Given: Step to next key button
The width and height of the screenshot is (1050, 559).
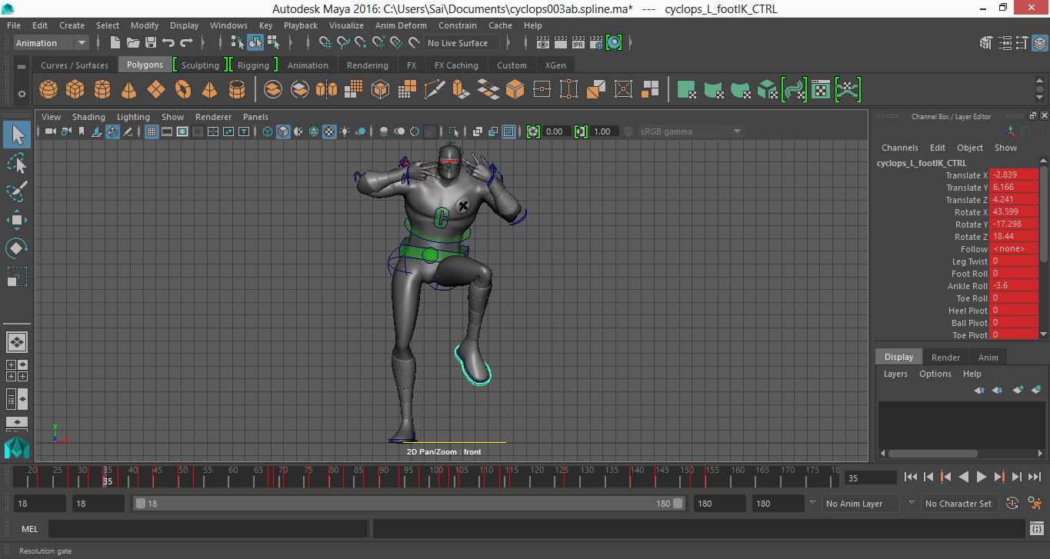Looking at the screenshot, I should click(998, 477).
